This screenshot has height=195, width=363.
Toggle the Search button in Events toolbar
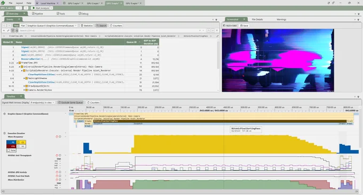[101, 26]
